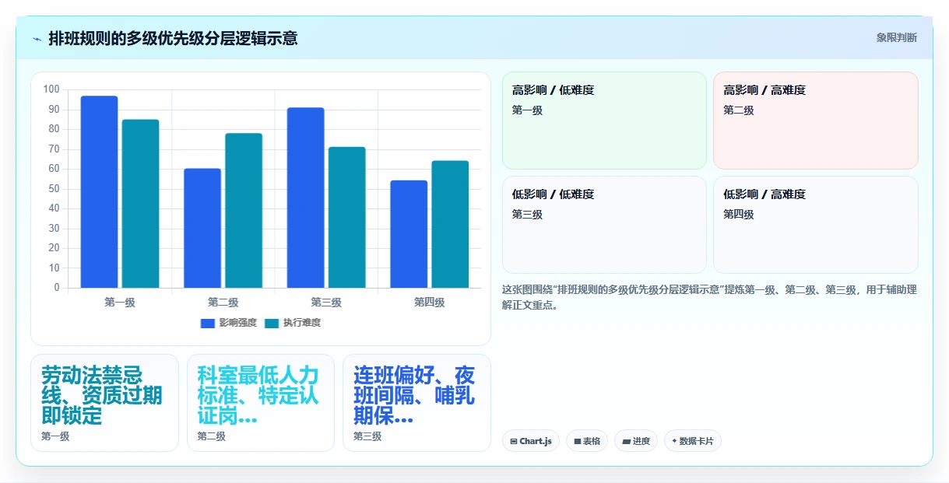Open the 高影响 / 低难度 quadrant card
This screenshot has width=949, height=483.
point(604,121)
